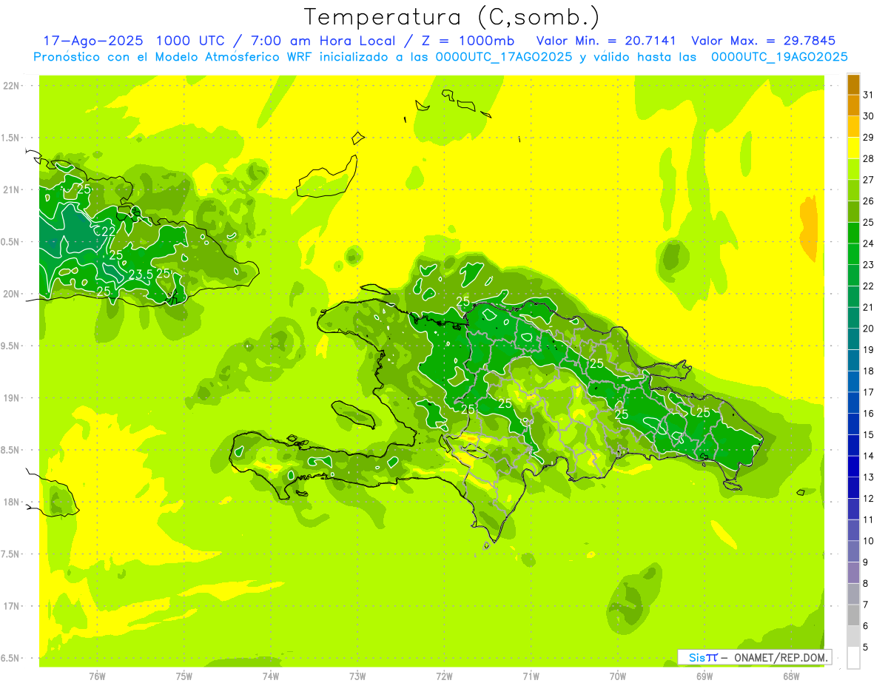This screenshot has width=888, height=686.
Task: Click the "6.5N" latitude axis label
Action: pyautogui.click(x=11, y=658)
